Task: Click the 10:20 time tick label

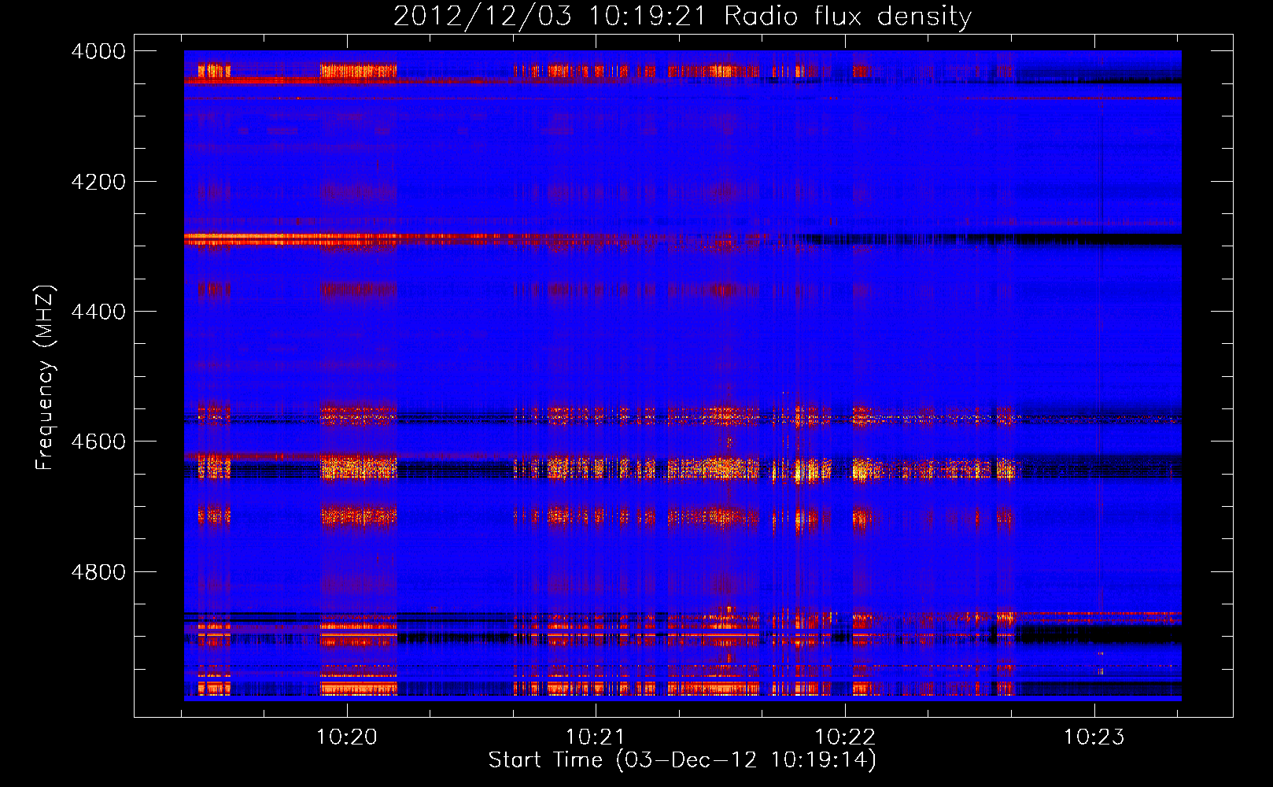Action: tap(347, 737)
